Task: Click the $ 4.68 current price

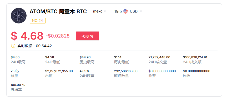Action: coord(27,36)
